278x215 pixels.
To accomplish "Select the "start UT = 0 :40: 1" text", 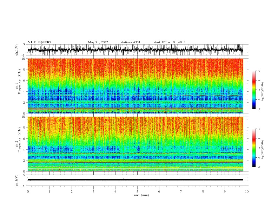I will pos(170,42).
